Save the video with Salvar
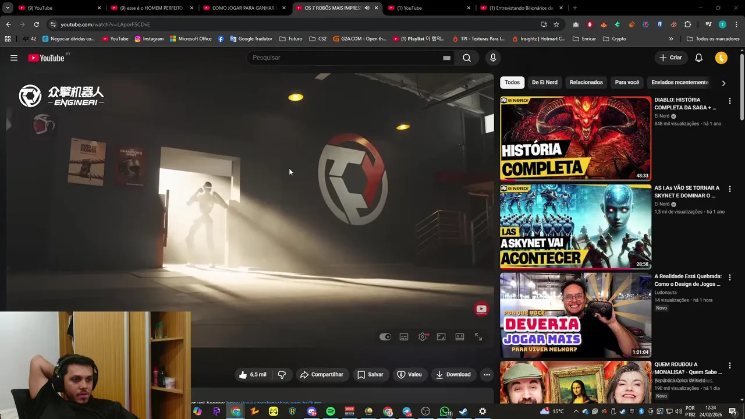Screen dimensions: 745x419 coord(370,375)
